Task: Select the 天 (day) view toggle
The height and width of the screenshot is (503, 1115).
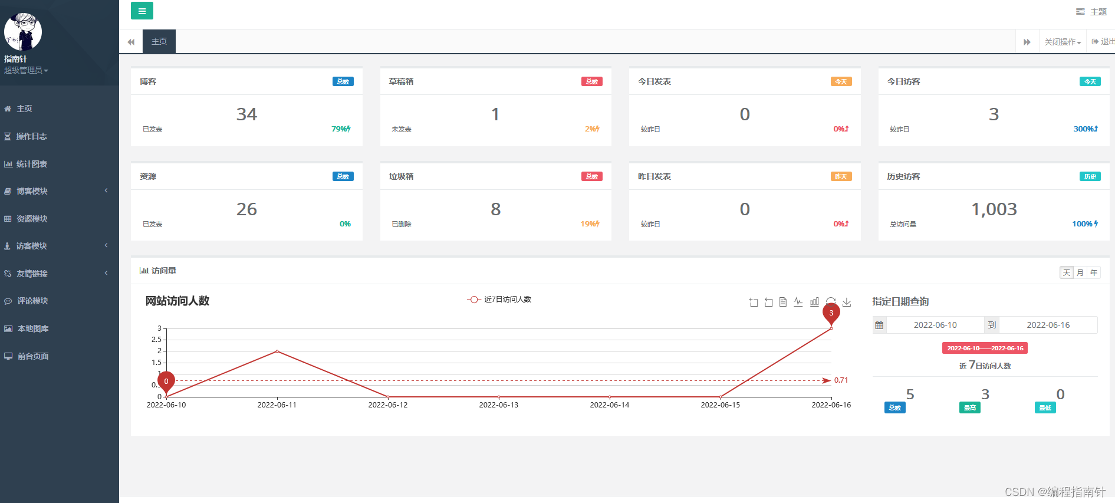Action: coord(1066,272)
